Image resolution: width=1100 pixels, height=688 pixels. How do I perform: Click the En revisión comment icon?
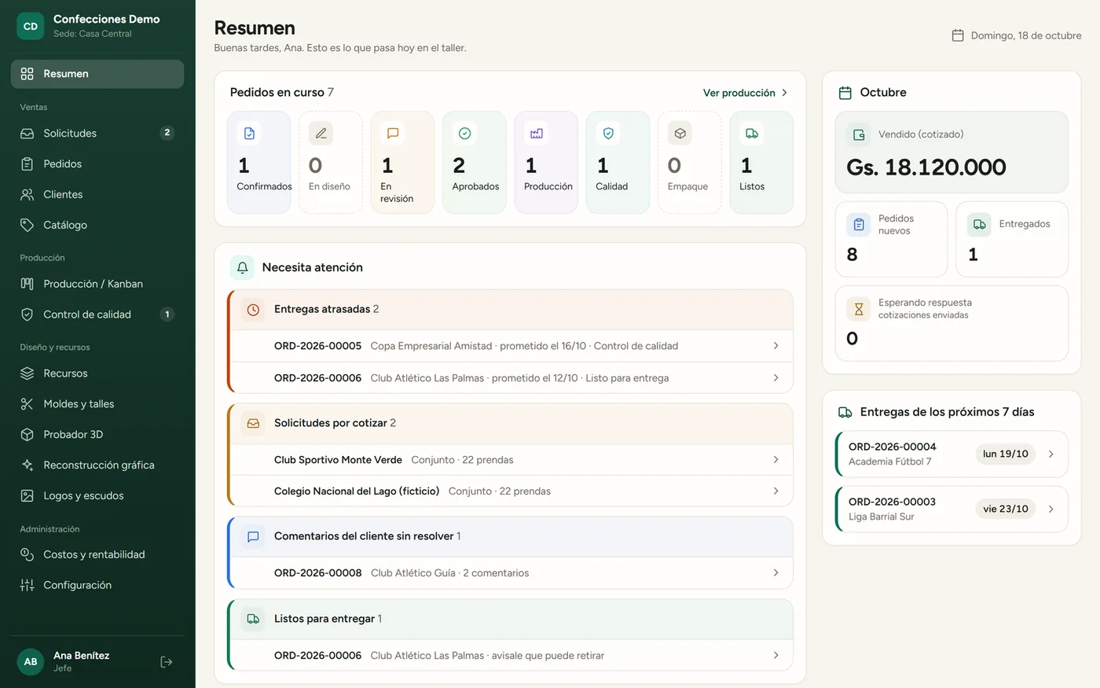(393, 134)
